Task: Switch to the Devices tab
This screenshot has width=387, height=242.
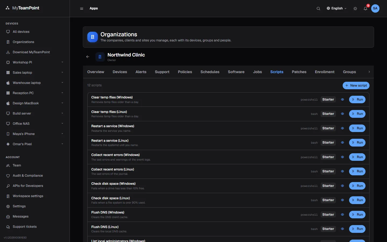Action: click(x=120, y=72)
